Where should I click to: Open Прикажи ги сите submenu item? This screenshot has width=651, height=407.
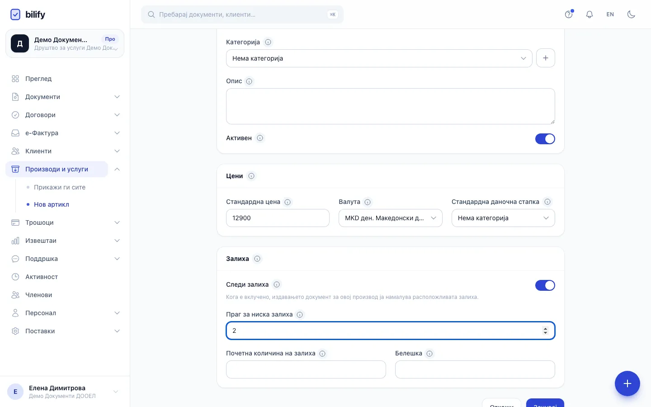click(x=60, y=187)
